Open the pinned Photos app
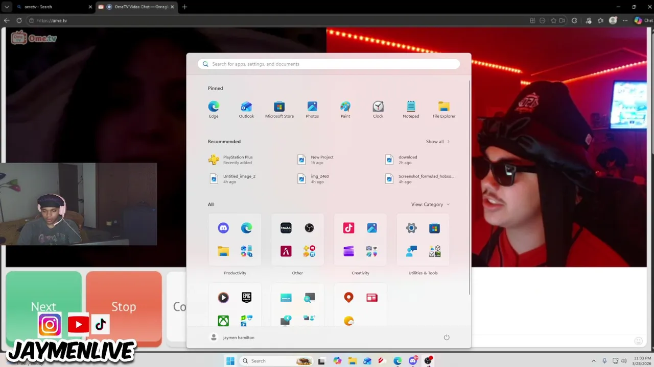654x367 pixels. (x=312, y=109)
